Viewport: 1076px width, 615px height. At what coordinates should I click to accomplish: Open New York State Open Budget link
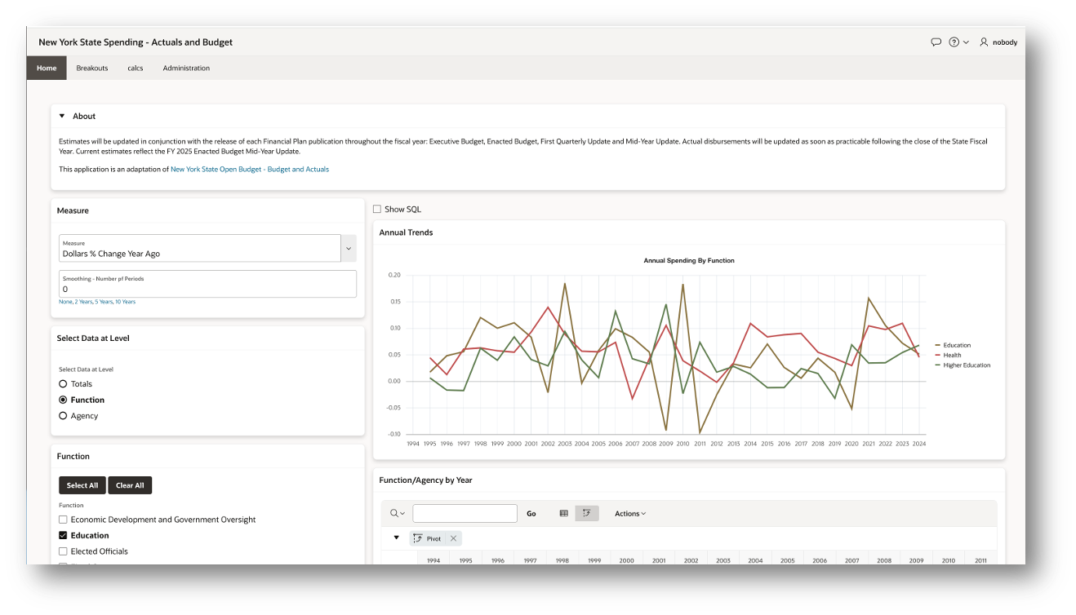tap(250, 170)
